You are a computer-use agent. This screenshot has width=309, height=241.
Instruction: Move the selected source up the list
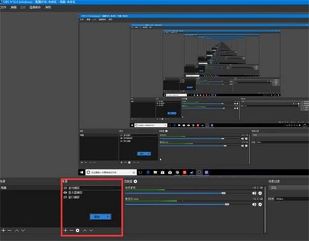pyautogui.click(x=85, y=230)
